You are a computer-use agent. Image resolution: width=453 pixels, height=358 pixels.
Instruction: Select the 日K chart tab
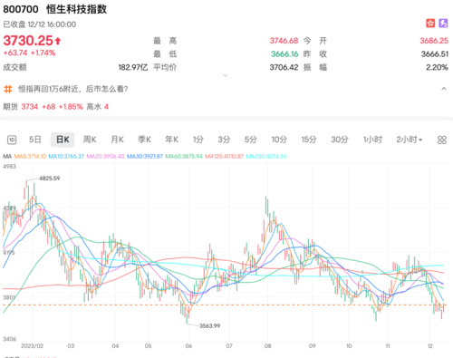tap(63, 140)
